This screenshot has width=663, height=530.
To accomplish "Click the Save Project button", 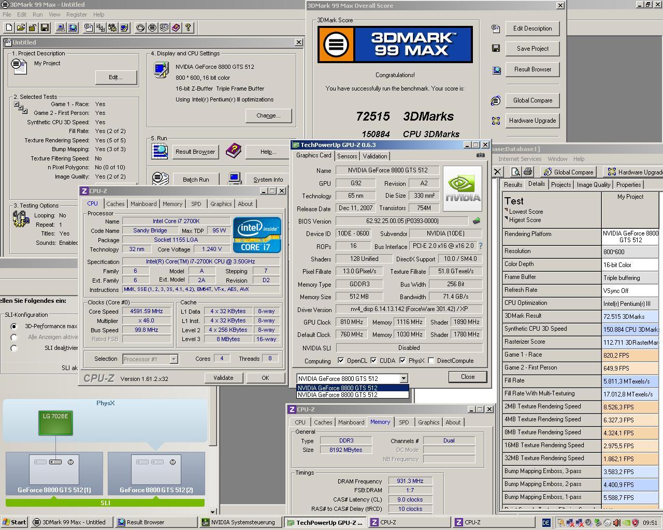I will point(532,49).
